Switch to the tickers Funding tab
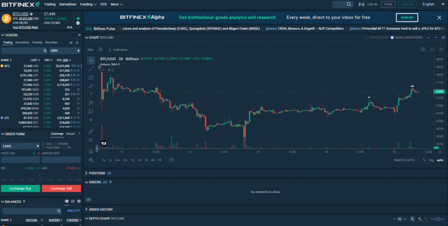The image size is (448, 226). coord(37,42)
